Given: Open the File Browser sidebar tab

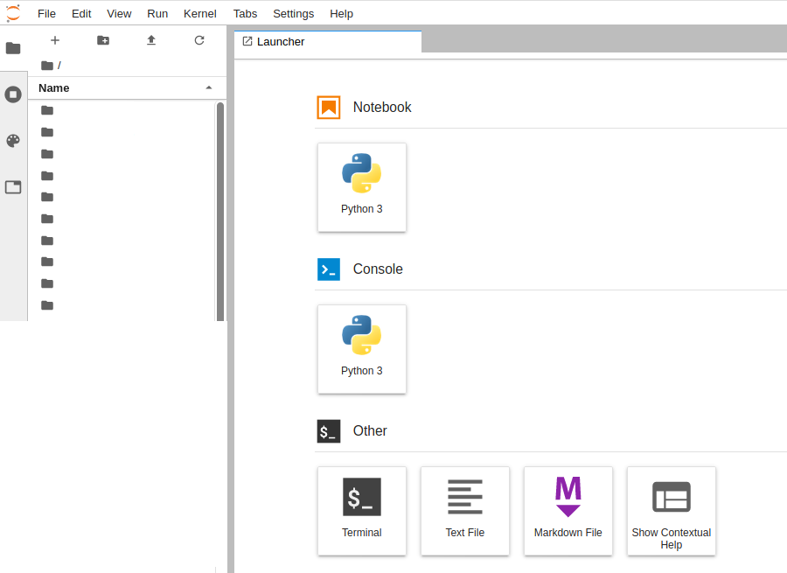Looking at the screenshot, I should pos(13,48).
